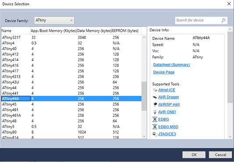The height and width of the screenshot is (162, 234).
Task: Select the ATtiny417 row
Action: click(x=71, y=71)
